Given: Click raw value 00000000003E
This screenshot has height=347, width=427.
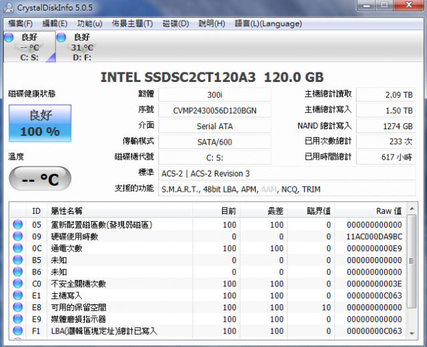Looking at the screenshot, I should (x=374, y=284).
